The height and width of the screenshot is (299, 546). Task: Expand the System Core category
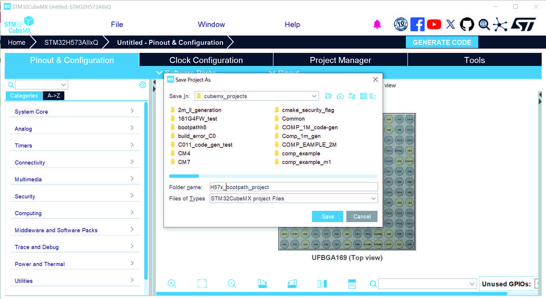coord(74,112)
